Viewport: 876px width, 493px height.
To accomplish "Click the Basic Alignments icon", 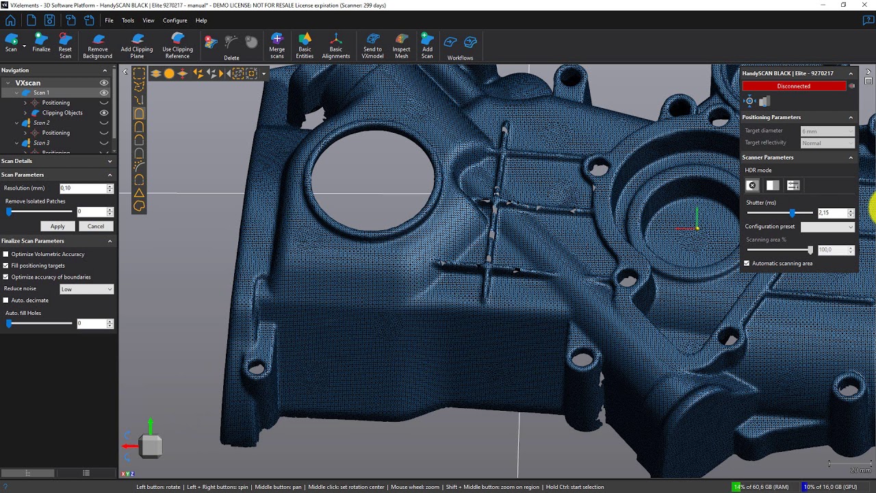I will pos(335,42).
